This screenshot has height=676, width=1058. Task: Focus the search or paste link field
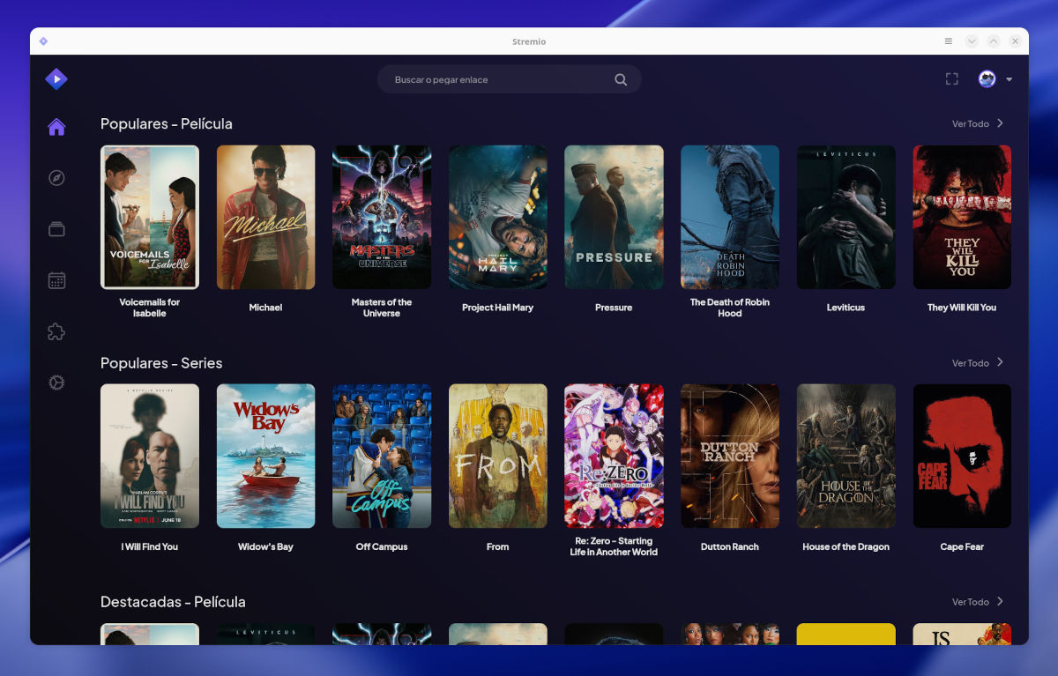click(510, 79)
